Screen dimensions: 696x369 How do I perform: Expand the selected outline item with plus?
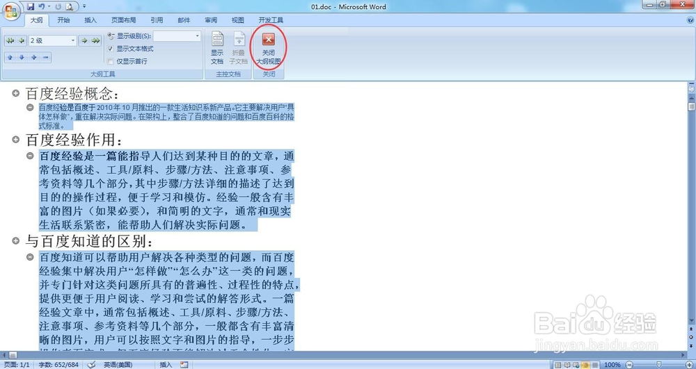(x=33, y=57)
